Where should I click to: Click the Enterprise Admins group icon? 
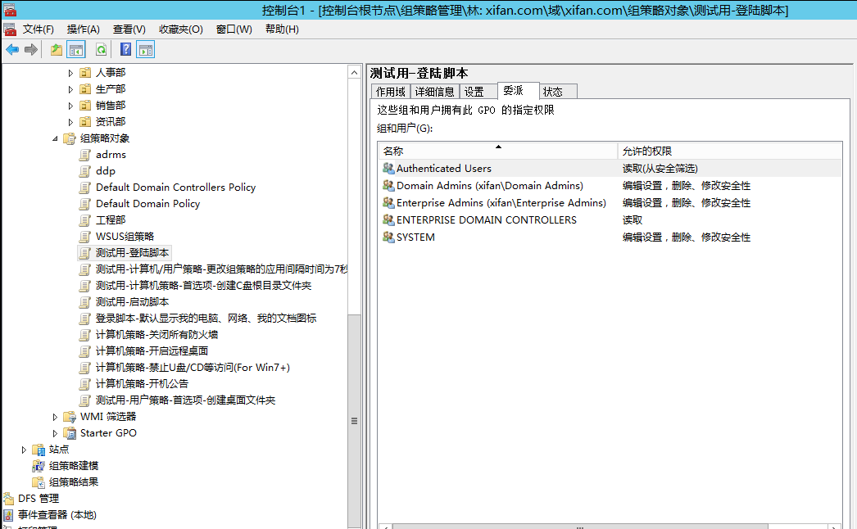pos(388,203)
